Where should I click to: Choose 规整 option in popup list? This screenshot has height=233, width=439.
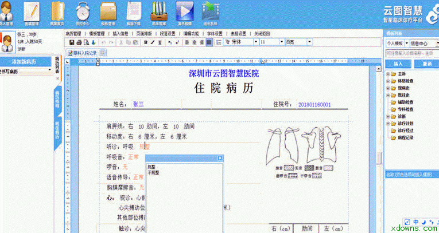[151, 167]
